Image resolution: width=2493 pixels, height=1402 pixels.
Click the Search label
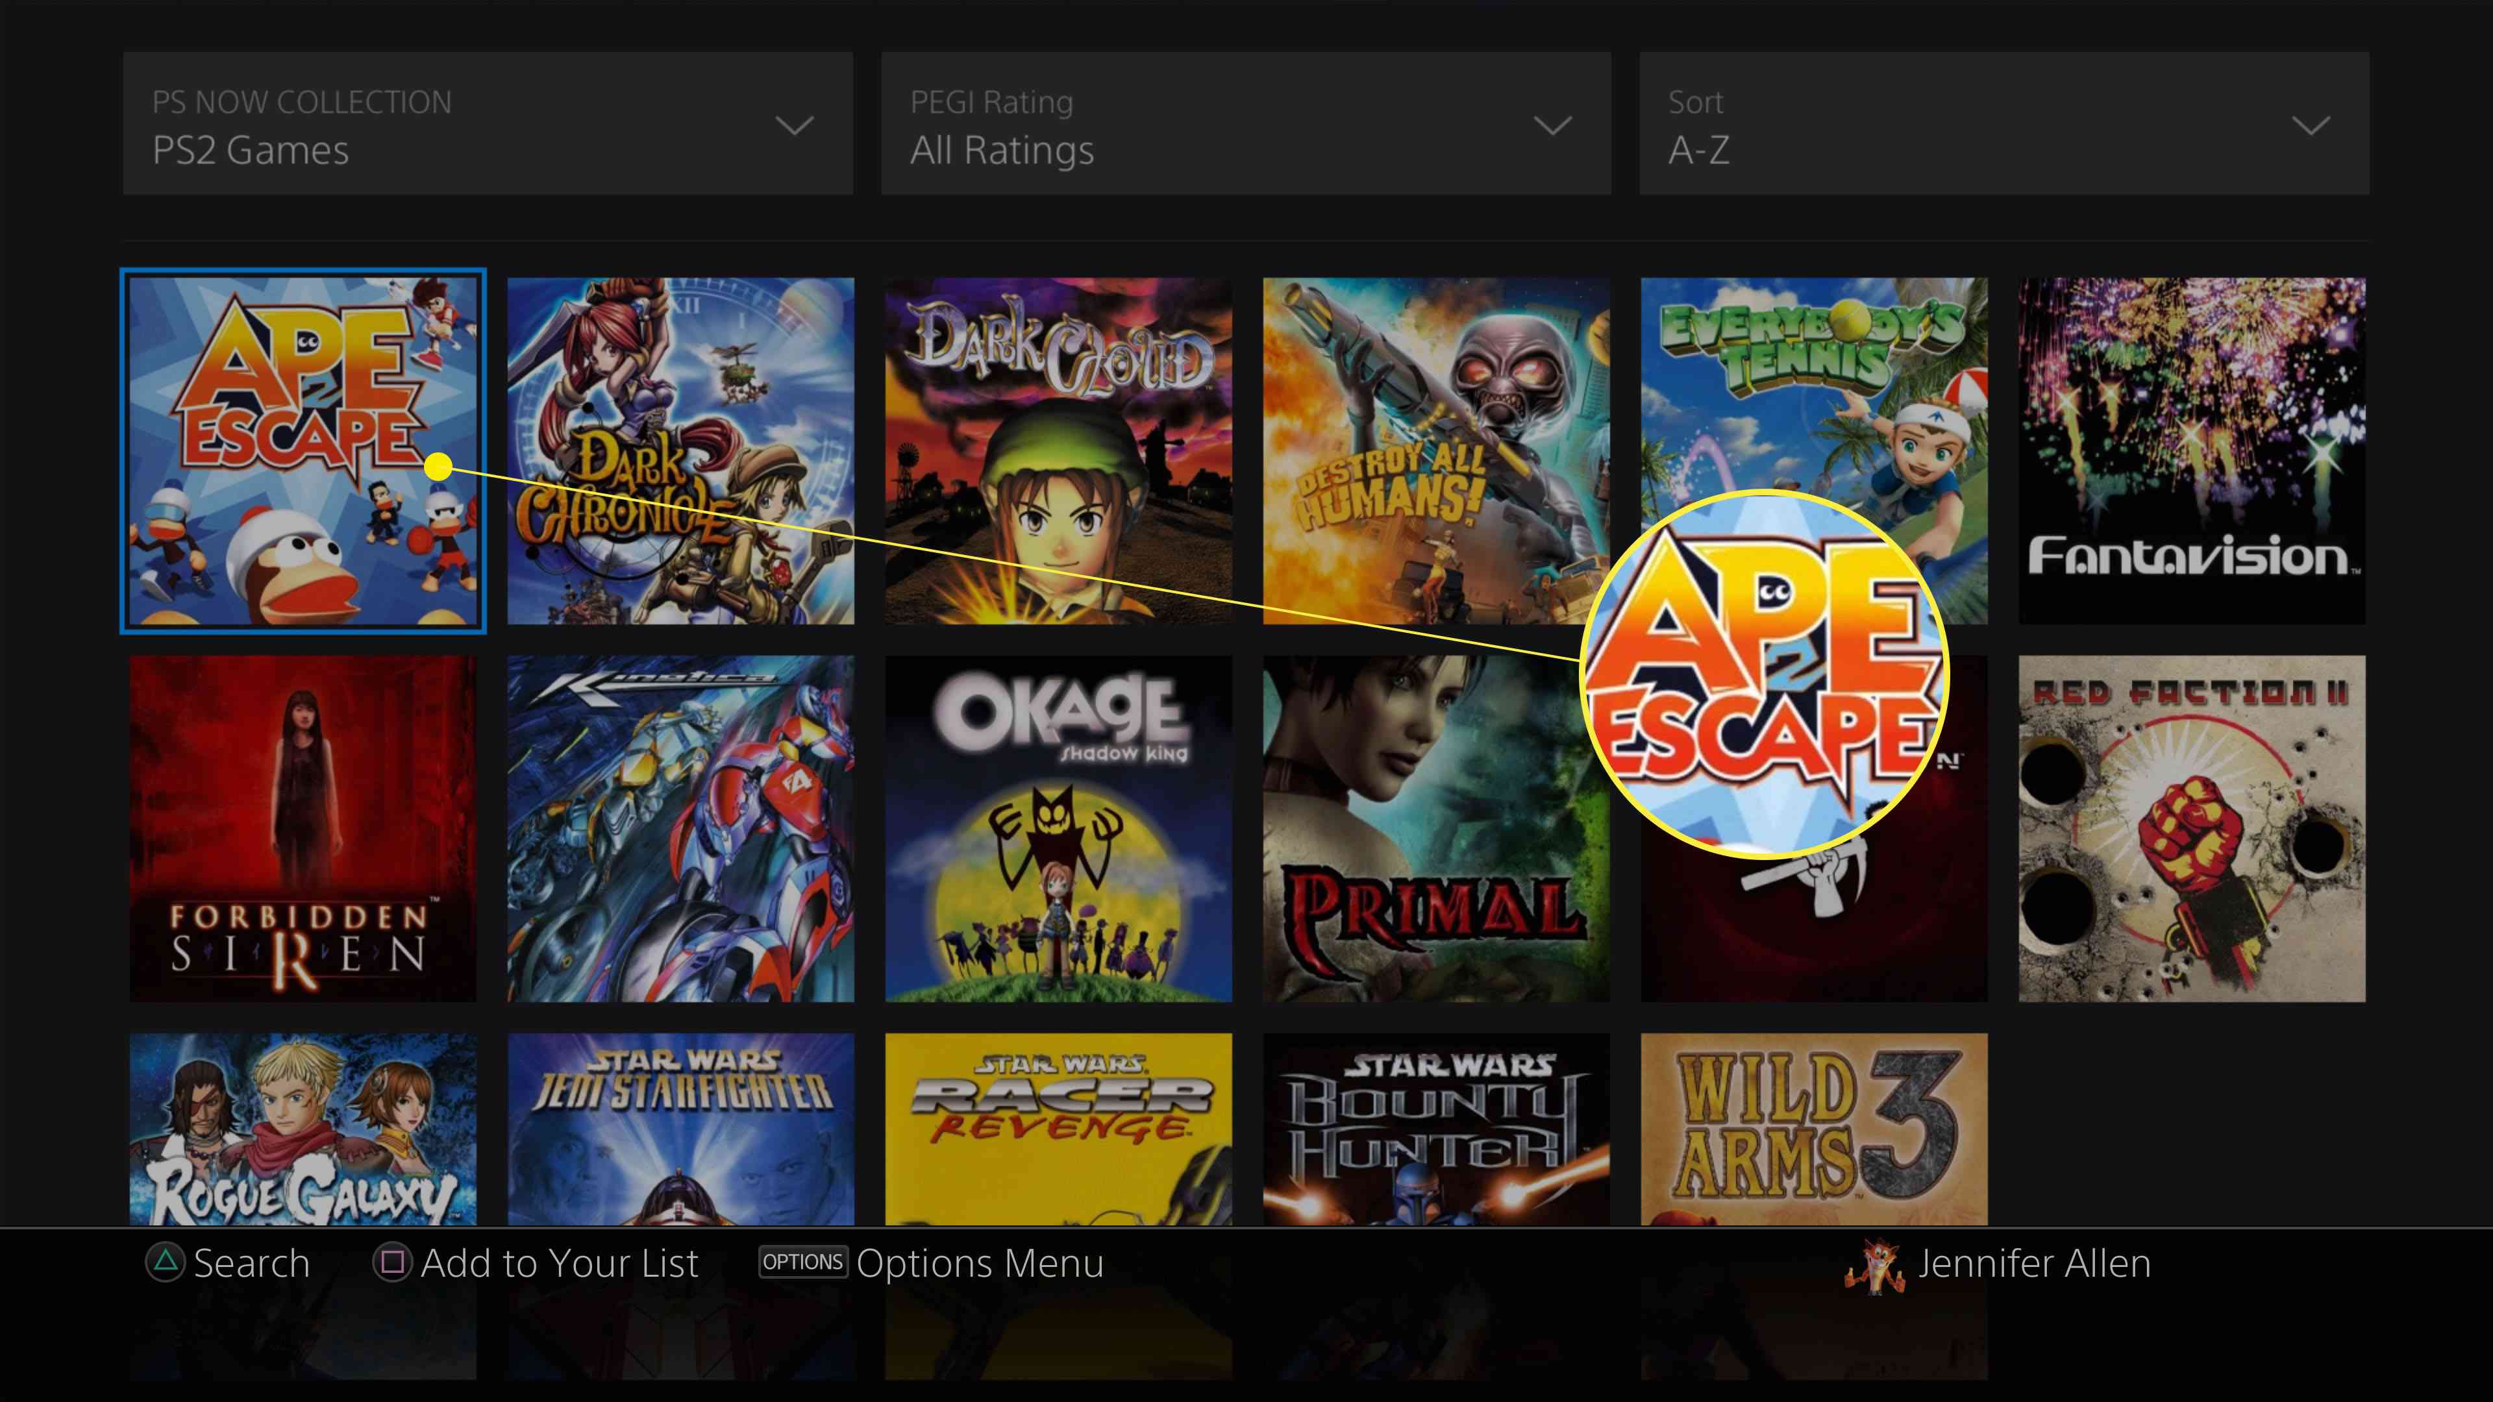(252, 1262)
